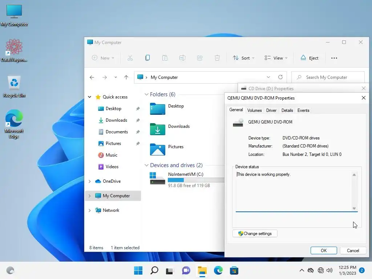The height and width of the screenshot is (279, 372).
Task: Go forward with the right arrow
Action: pos(105,77)
